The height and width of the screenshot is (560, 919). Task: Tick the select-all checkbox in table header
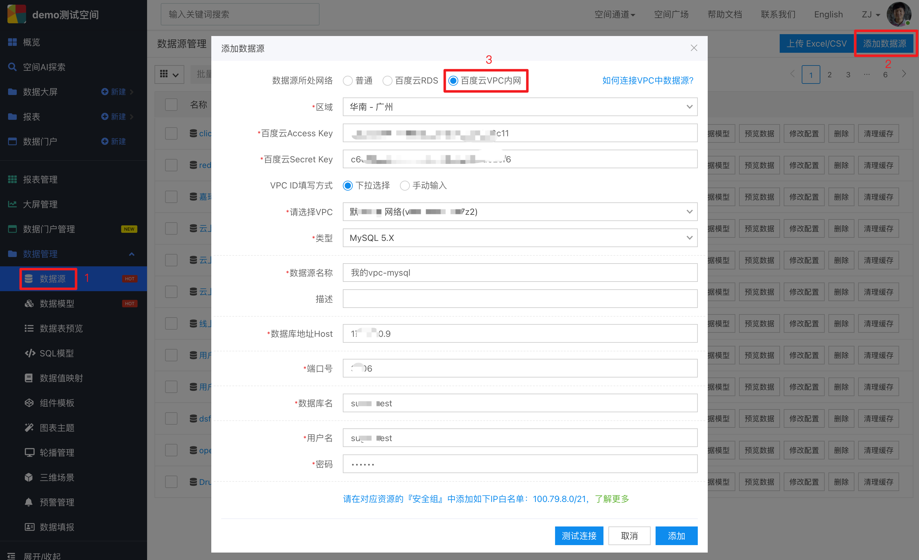click(x=171, y=105)
